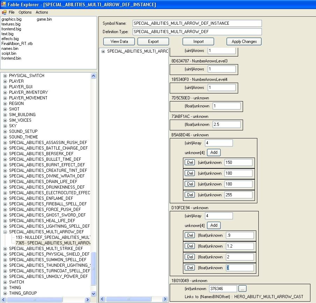Click tree panel scroll-down arrow
This screenshot has height=303, width=316.
click(93, 294)
